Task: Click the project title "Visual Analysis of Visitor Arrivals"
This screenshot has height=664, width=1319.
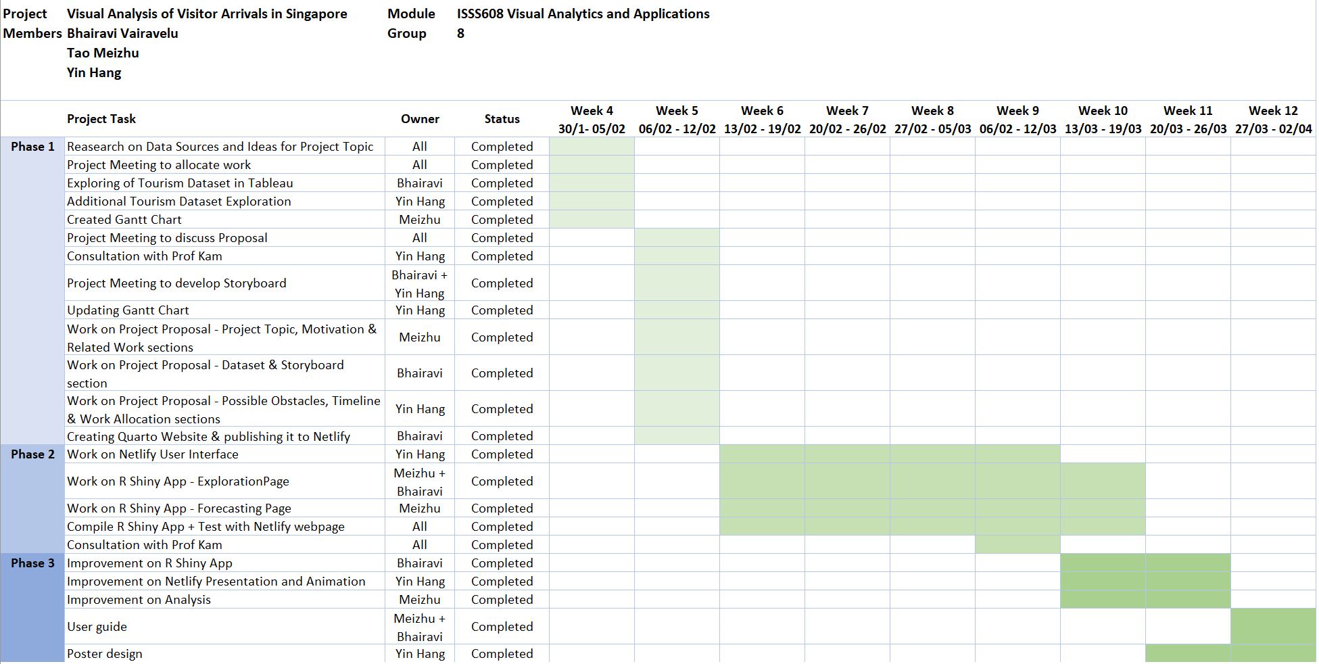Action: [207, 14]
